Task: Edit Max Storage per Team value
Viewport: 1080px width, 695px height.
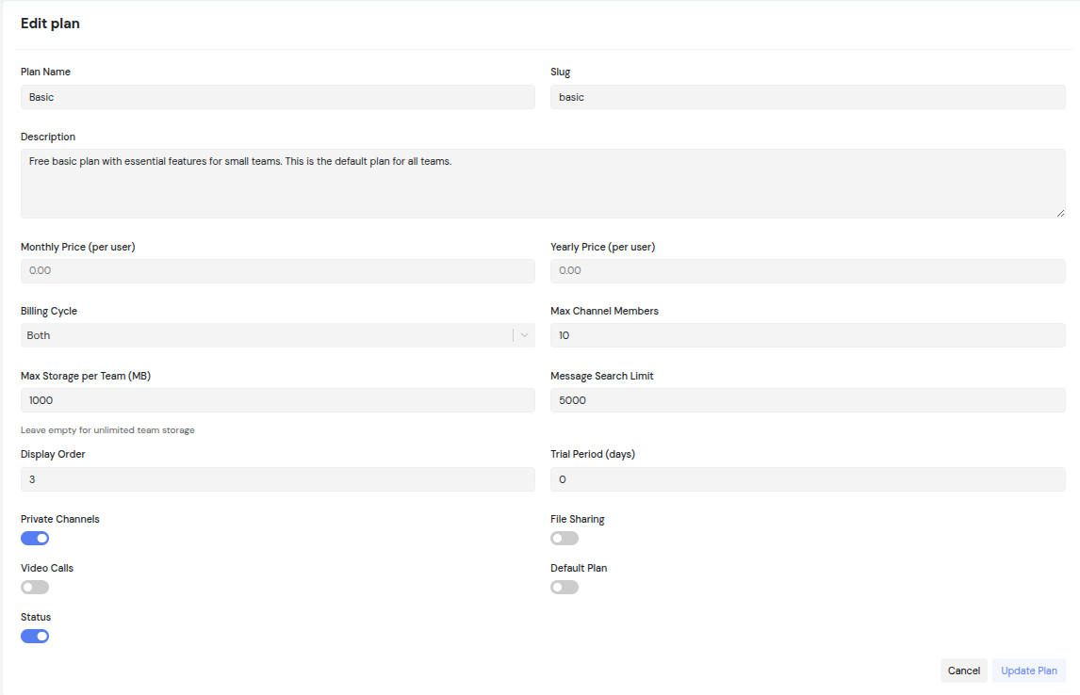Action: pos(277,400)
